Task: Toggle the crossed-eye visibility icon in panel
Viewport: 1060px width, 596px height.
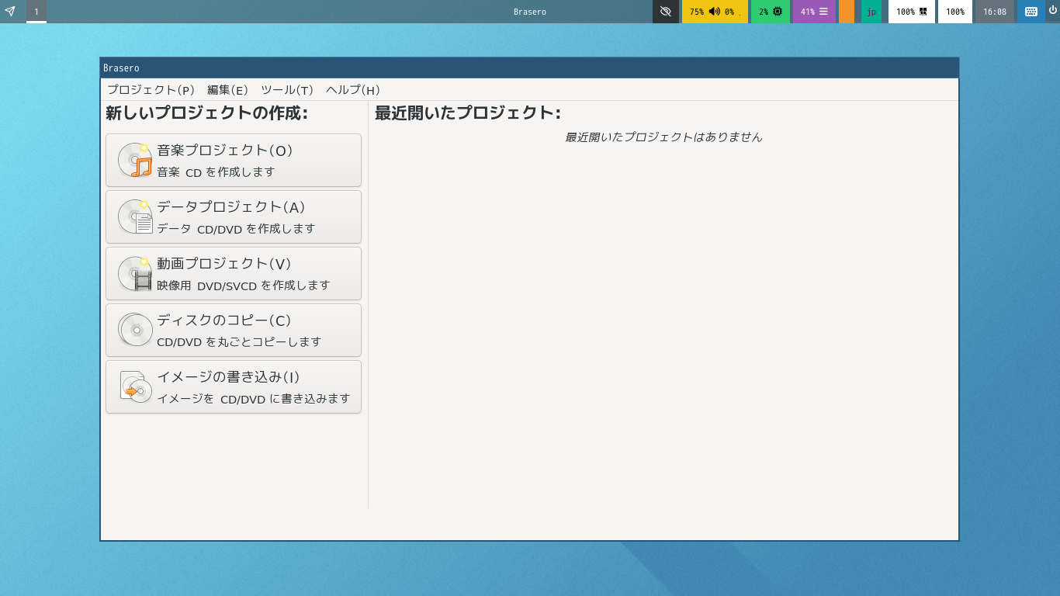Action: (x=665, y=12)
